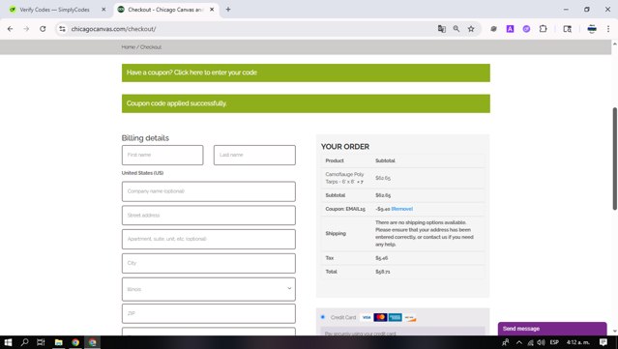Open the Windows Start menu
The width and height of the screenshot is (618, 349).
tap(8, 342)
